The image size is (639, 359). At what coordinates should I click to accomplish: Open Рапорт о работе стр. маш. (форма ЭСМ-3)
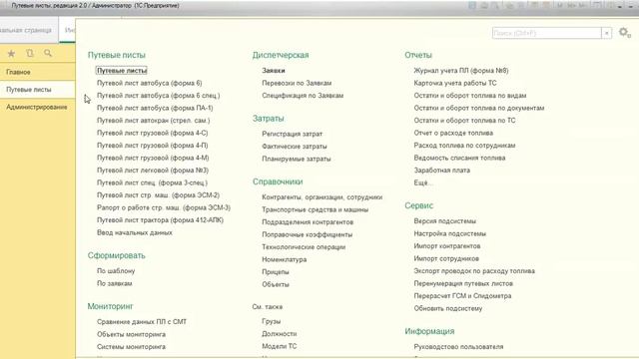pyautogui.click(x=164, y=207)
